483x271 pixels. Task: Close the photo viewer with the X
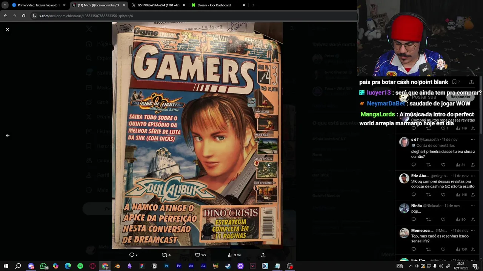(7, 29)
